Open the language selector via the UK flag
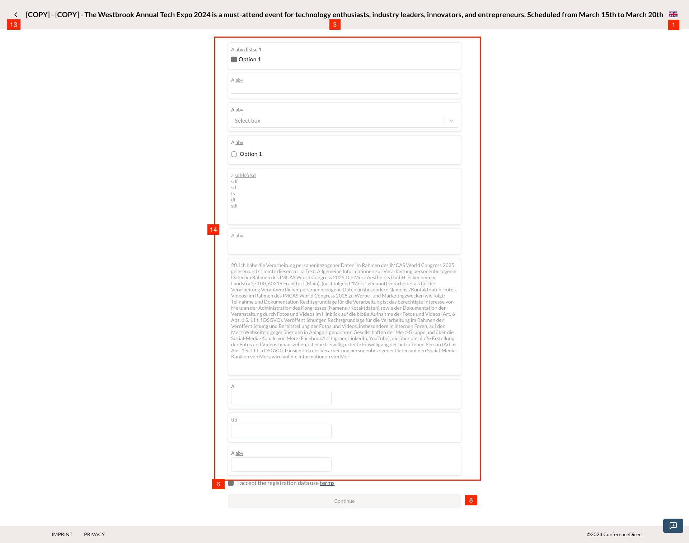This screenshot has width=689, height=543. pyautogui.click(x=673, y=14)
